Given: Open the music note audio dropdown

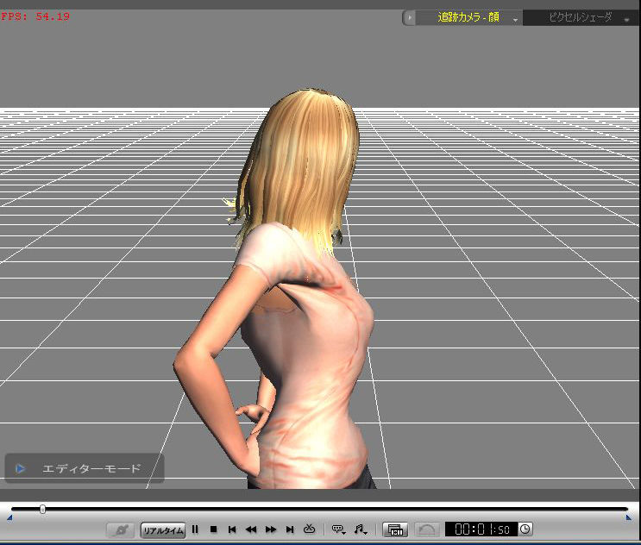Looking at the screenshot, I should click(361, 529).
